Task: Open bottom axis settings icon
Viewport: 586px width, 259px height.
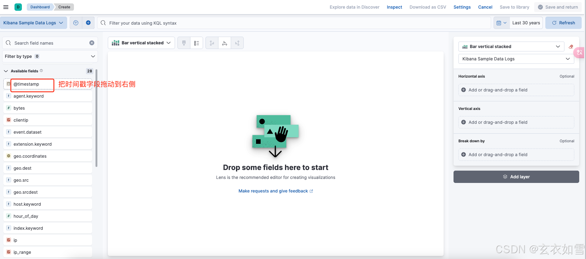Action: tap(225, 43)
